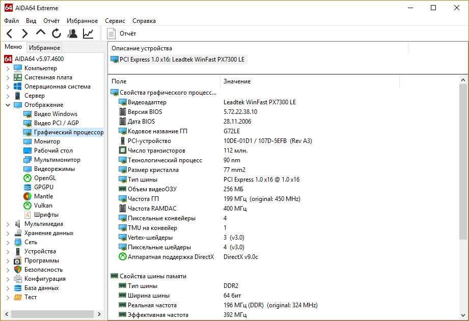This screenshot has height=321, width=469.
Task: Click the Программы icon
Action: coord(18,260)
